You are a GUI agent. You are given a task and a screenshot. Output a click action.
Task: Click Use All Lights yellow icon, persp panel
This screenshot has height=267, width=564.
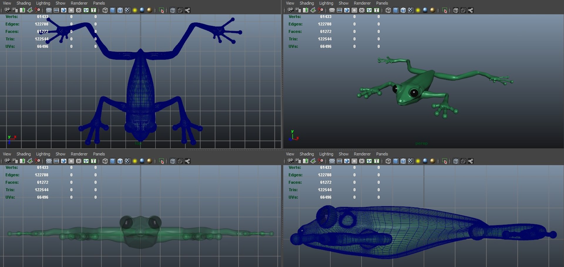pyautogui.click(x=418, y=10)
